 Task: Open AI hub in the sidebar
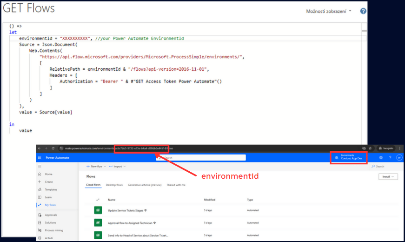pos(49,238)
